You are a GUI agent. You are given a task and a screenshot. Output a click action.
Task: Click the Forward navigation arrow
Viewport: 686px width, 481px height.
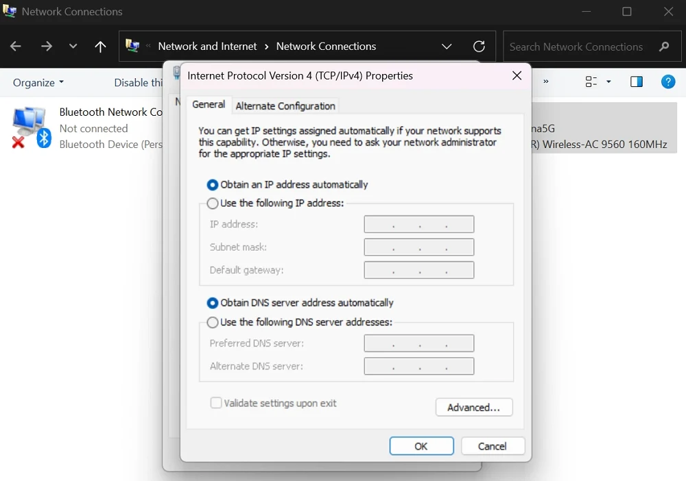point(46,47)
